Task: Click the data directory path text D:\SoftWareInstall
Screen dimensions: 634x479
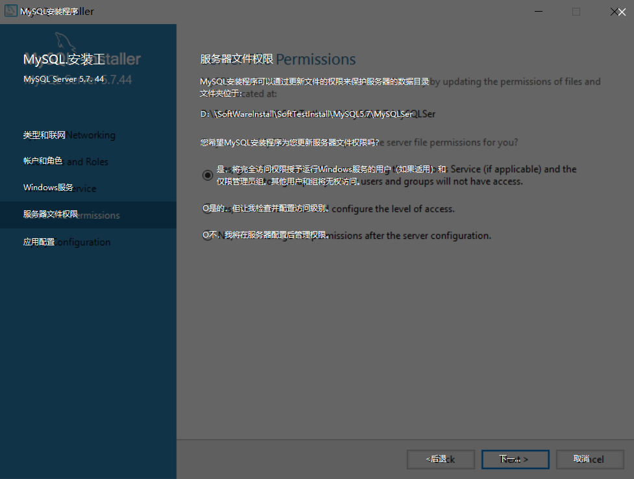Action: 318,114
